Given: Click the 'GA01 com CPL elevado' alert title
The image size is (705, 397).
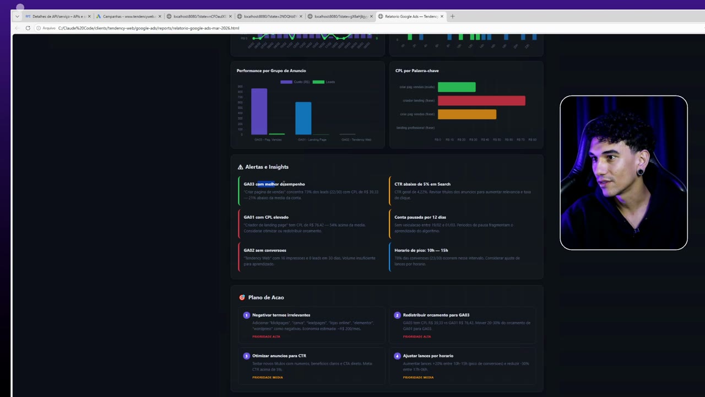Looking at the screenshot, I should click(266, 217).
